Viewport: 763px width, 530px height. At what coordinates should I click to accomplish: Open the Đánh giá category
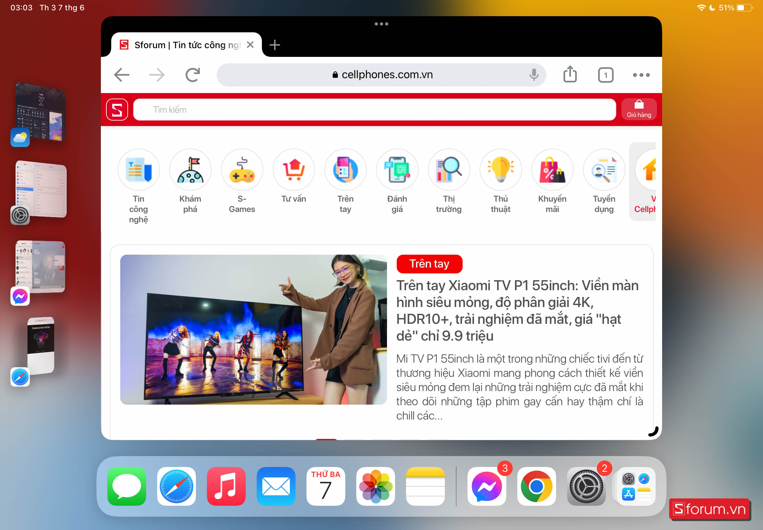pyautogui.click(x=397, y=181)
